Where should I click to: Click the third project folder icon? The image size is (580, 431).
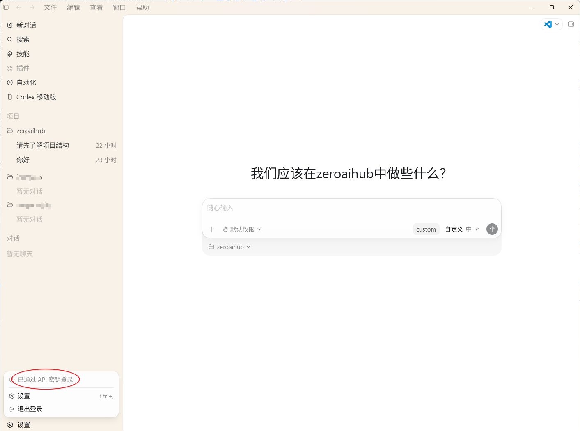tap(10, 205)
